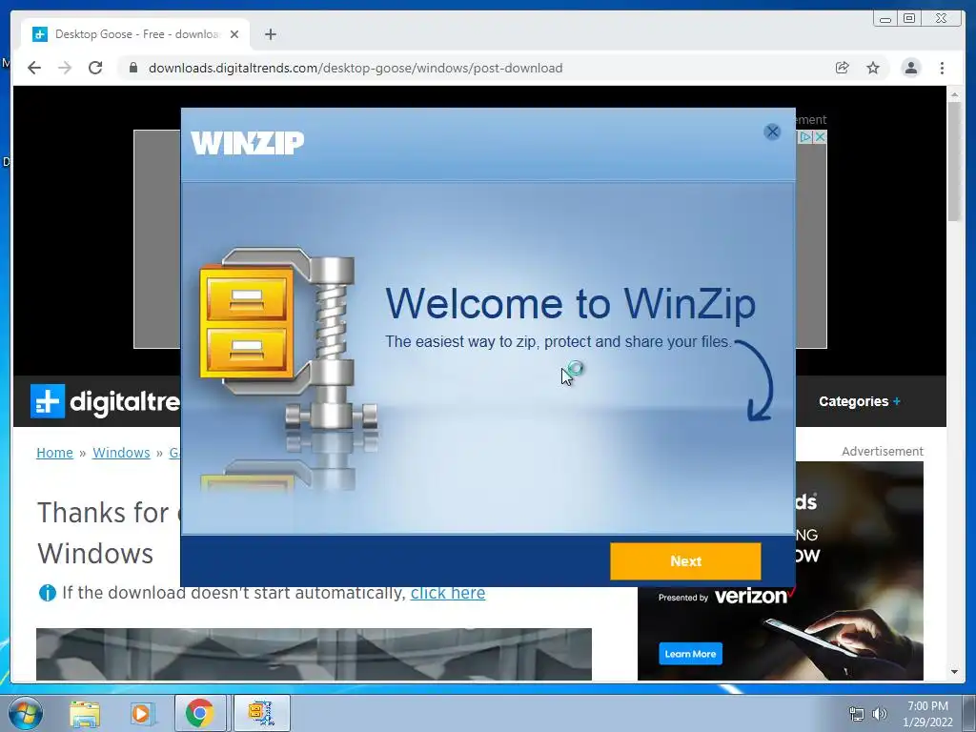The image size is (976, 732).
Task: Go back to the previous page in Chrome
Action: tap(34, 68)
